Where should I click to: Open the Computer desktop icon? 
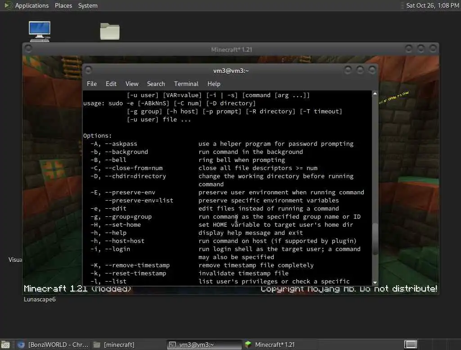click(x=40, y=31)
